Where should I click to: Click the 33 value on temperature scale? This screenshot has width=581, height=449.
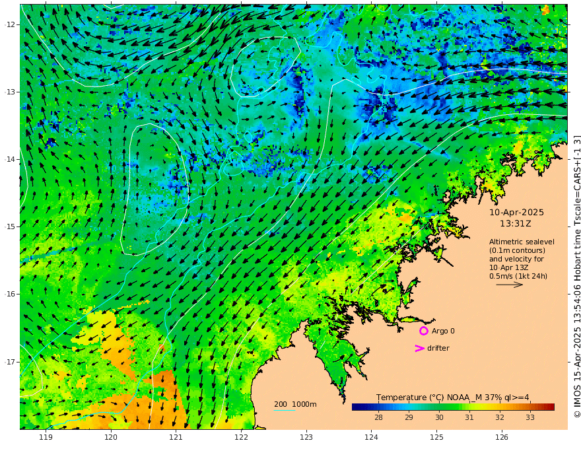tap(530, 417)
